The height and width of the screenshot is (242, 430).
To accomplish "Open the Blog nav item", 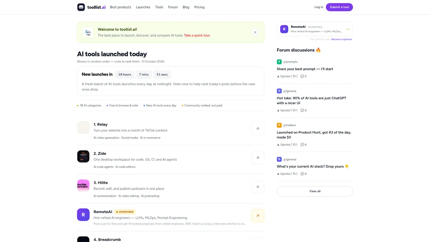I will click(x=186, y=7).
